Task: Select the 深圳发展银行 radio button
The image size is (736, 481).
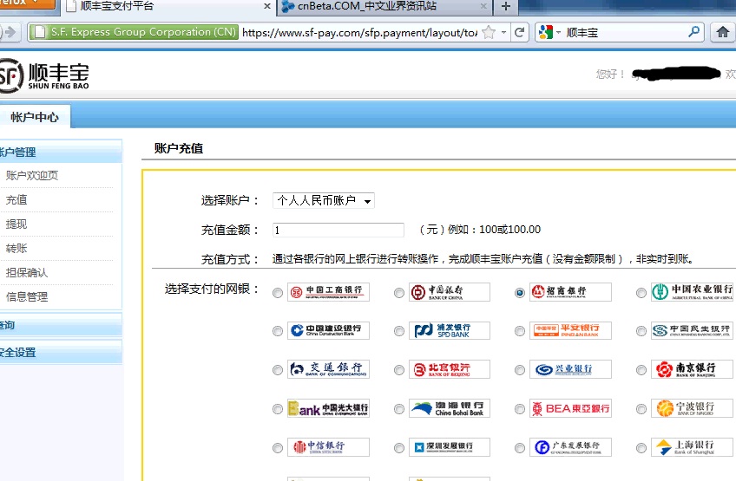Action: [x=399, y=448]
